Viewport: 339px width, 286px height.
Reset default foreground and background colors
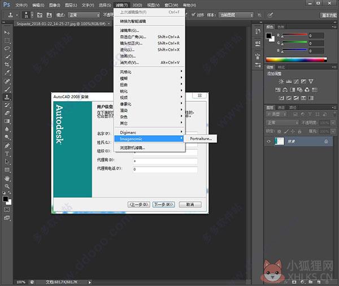coord(4,193)
